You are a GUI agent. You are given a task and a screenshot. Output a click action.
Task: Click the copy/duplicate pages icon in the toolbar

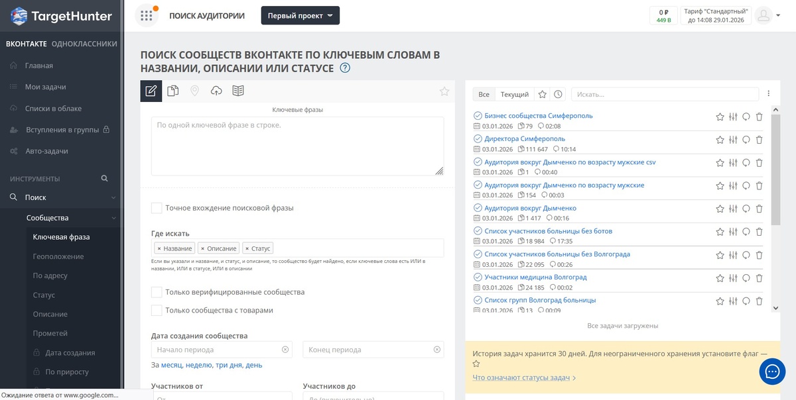172,91
